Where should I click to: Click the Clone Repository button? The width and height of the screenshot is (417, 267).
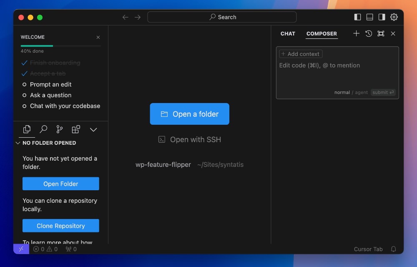(61, 226)
